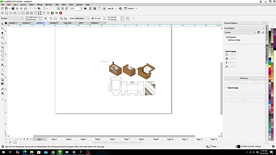Select the Zoom magnifier tool in toolbox
Image resolution: width=276 pixels, height=155 pixels.
pyautogui.click(x=2, y=37)
